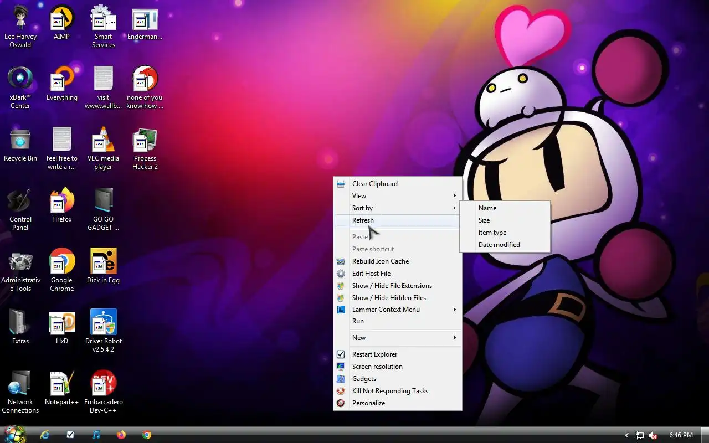Click the checkbox icon pinned on taskbar
The height and width of the screenshot is (443, 709).
70,435
